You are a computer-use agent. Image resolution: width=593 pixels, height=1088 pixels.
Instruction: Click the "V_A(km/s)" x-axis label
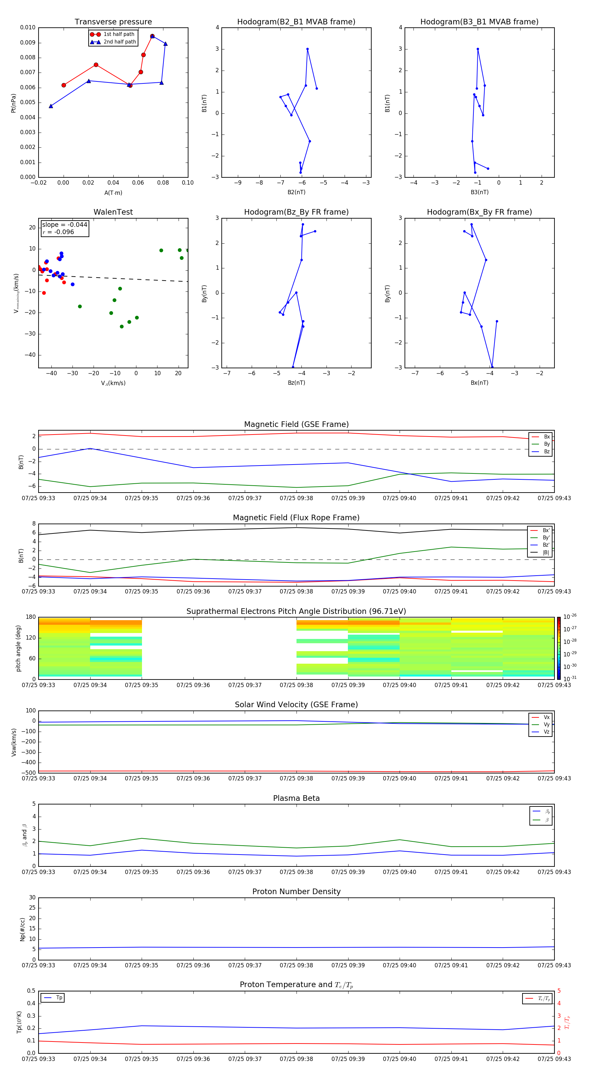[113, 383]
